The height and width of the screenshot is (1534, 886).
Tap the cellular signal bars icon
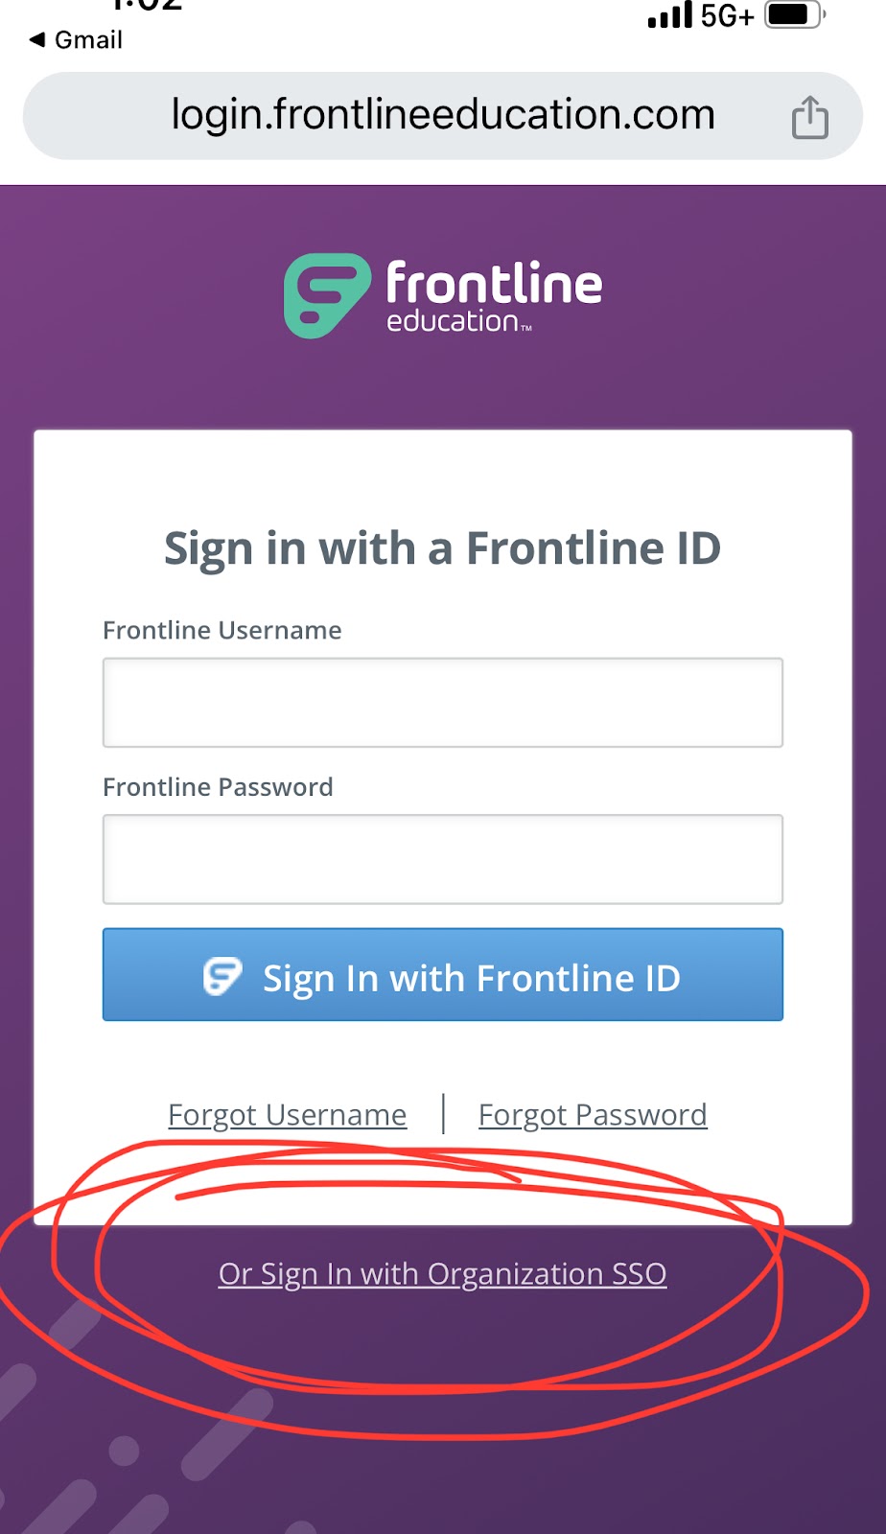point(670,15)
